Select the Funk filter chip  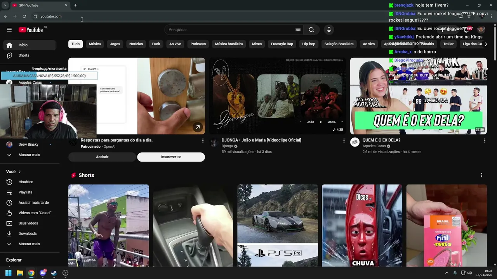coord(156,44)
